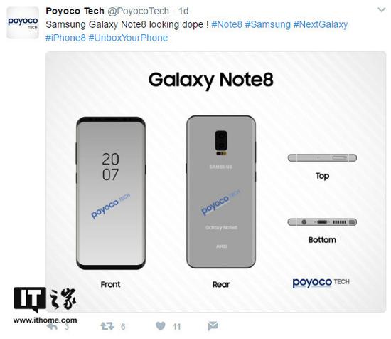Click the rear phone render
The image size is (391, 339).
pyautogui.click(x=221, y=192)
